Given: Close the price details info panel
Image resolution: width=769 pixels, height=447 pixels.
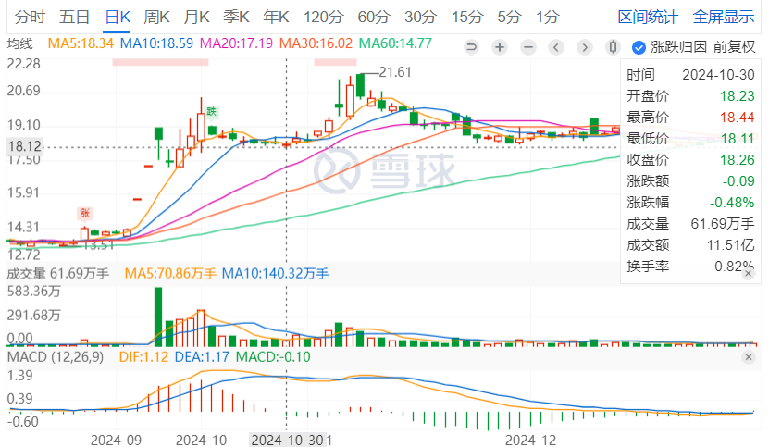Looking at the screenshot, I should 748,273.
